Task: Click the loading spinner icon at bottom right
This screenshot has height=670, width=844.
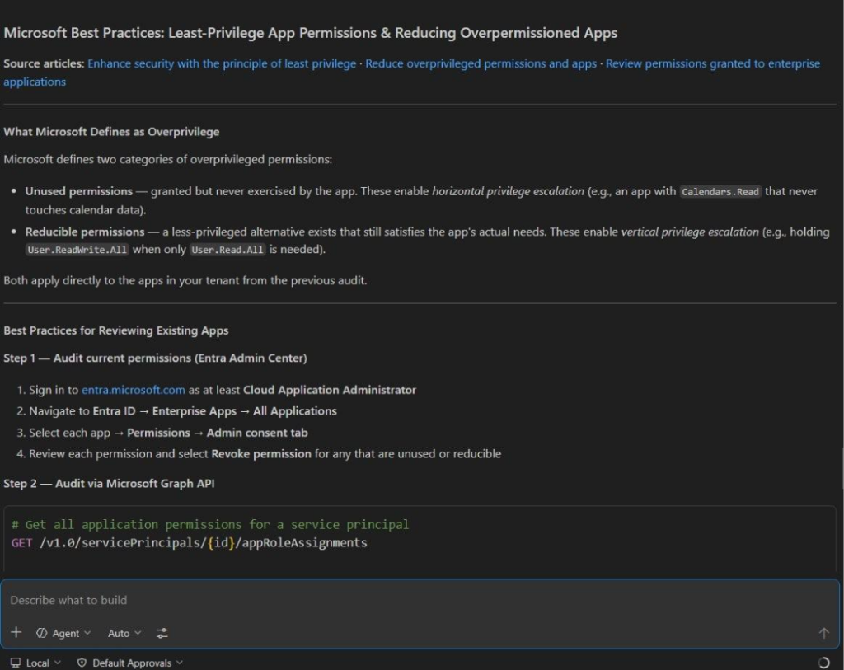Action: click(823, 663)
